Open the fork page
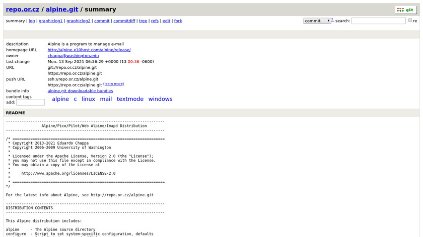This screenshot has width=423, height=237. [x=178, y=21]
